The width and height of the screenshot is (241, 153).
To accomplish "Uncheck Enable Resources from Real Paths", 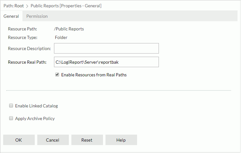I will pyautogui.click(x=57, y=75).
